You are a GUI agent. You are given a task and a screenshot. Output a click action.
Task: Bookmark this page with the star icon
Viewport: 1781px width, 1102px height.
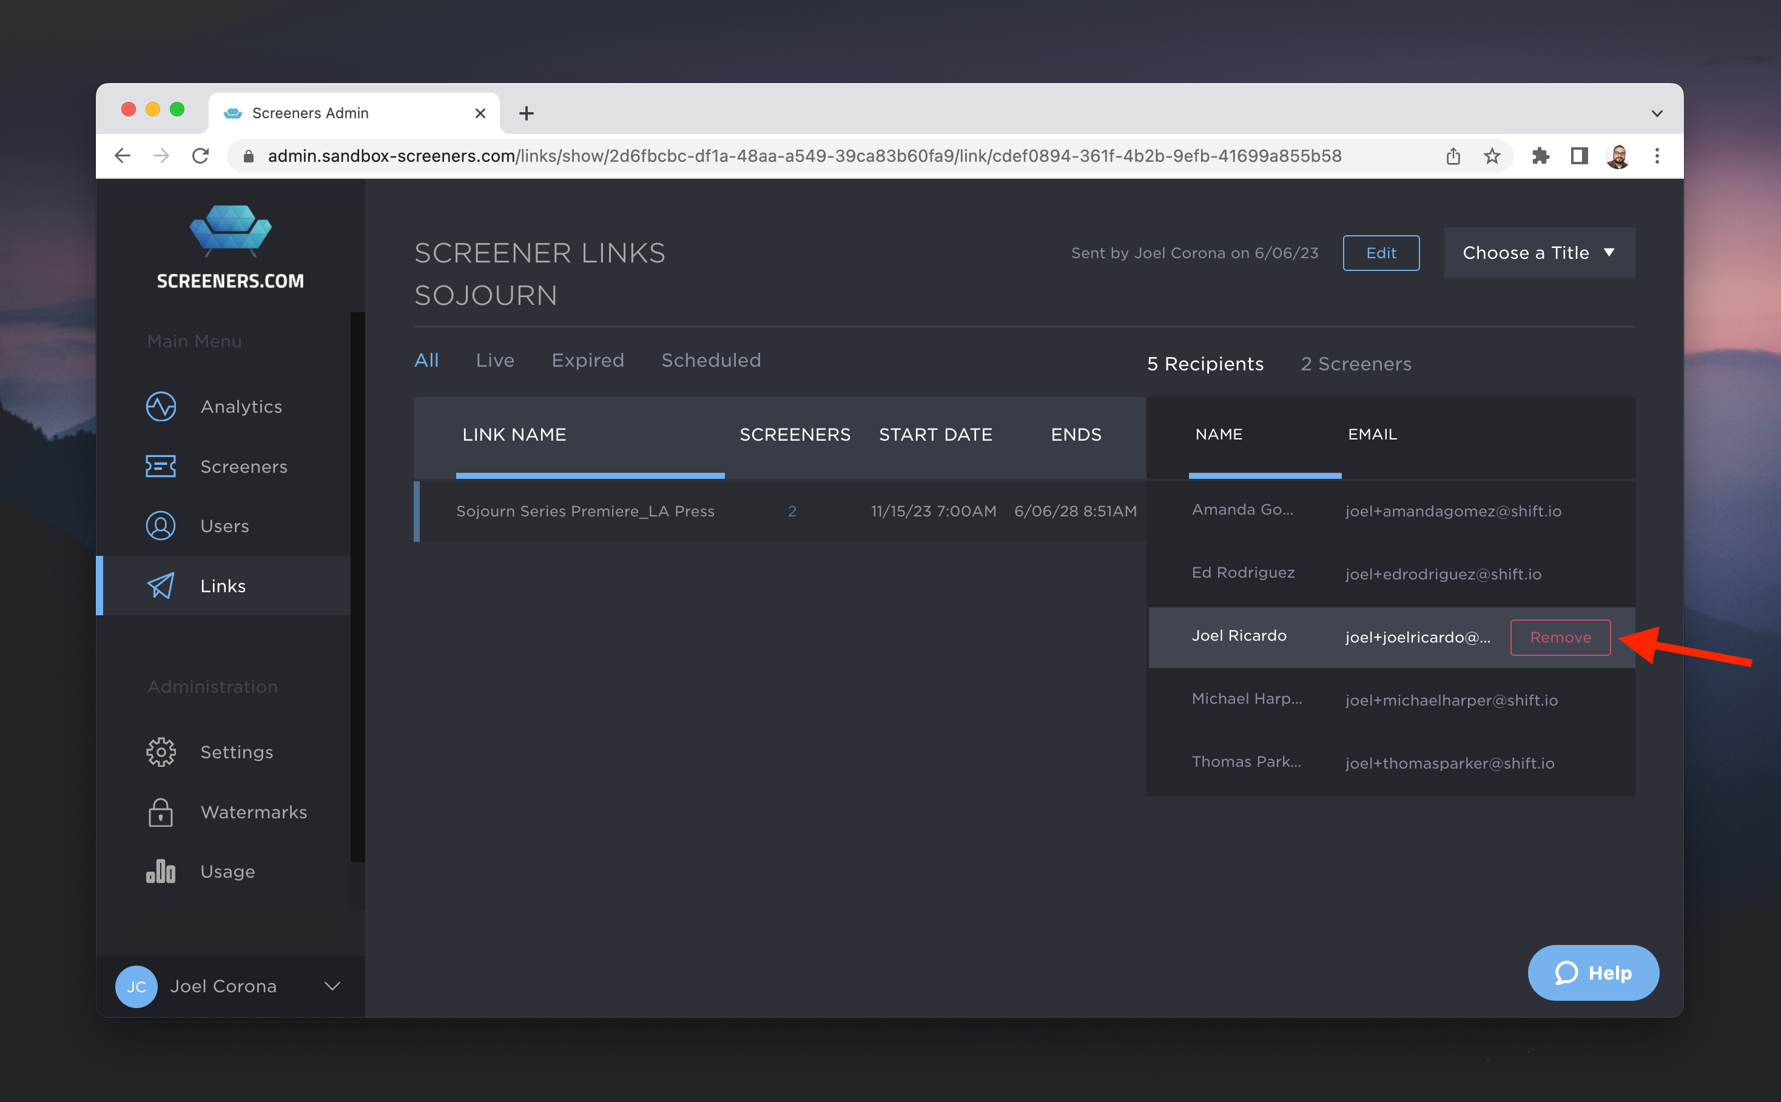(1492, 155)
